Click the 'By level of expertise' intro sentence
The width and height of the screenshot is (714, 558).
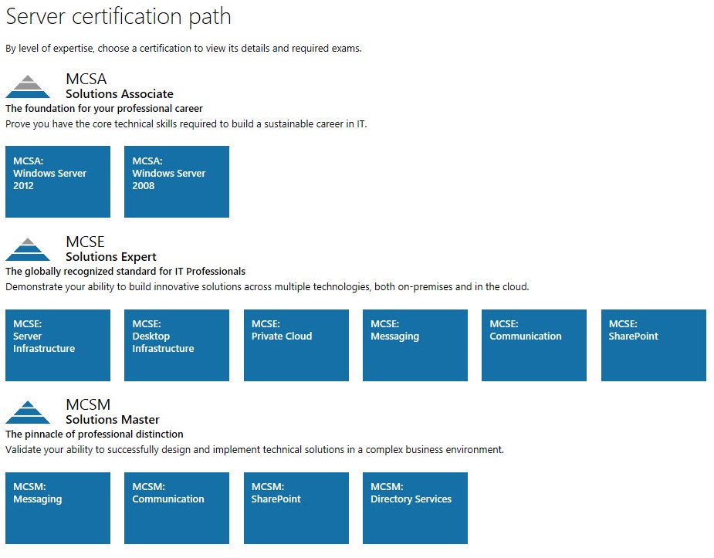coord(184,49)
